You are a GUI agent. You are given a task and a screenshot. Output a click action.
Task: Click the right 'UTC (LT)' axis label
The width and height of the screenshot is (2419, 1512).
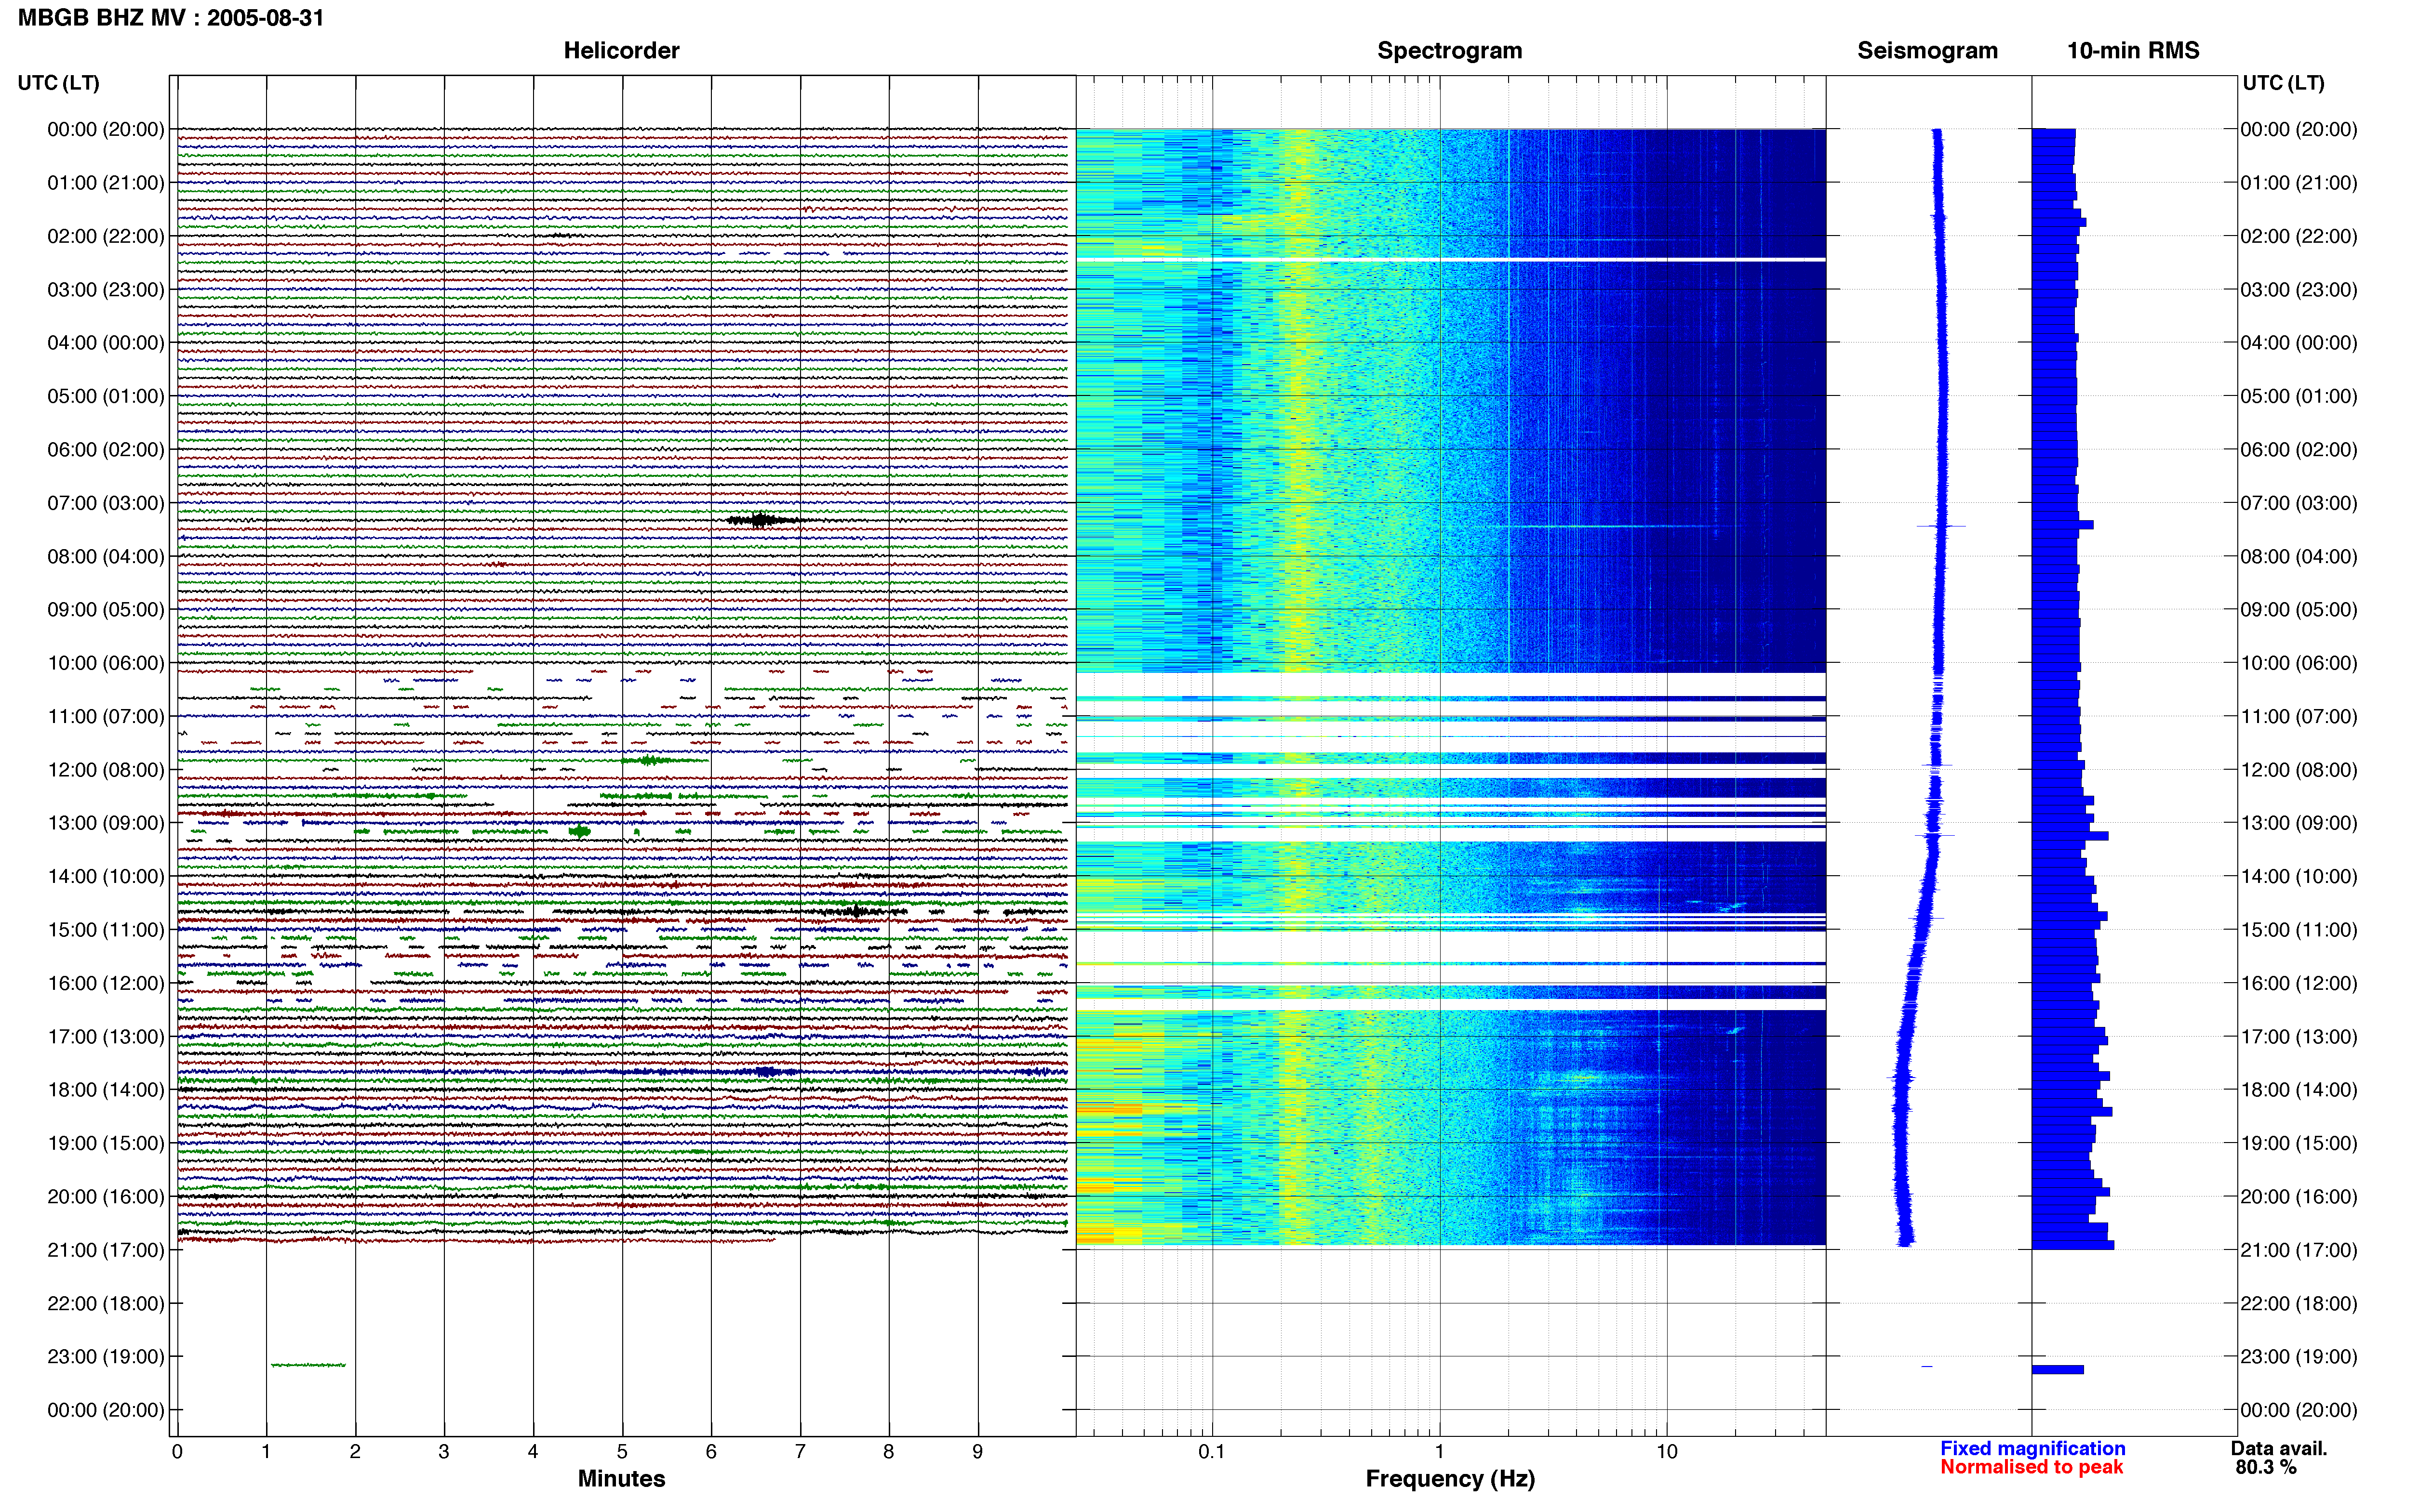[x=2283, y=83]
